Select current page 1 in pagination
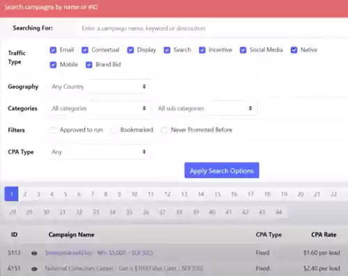Viewport: 348px width, 276px height. (11, 194)
